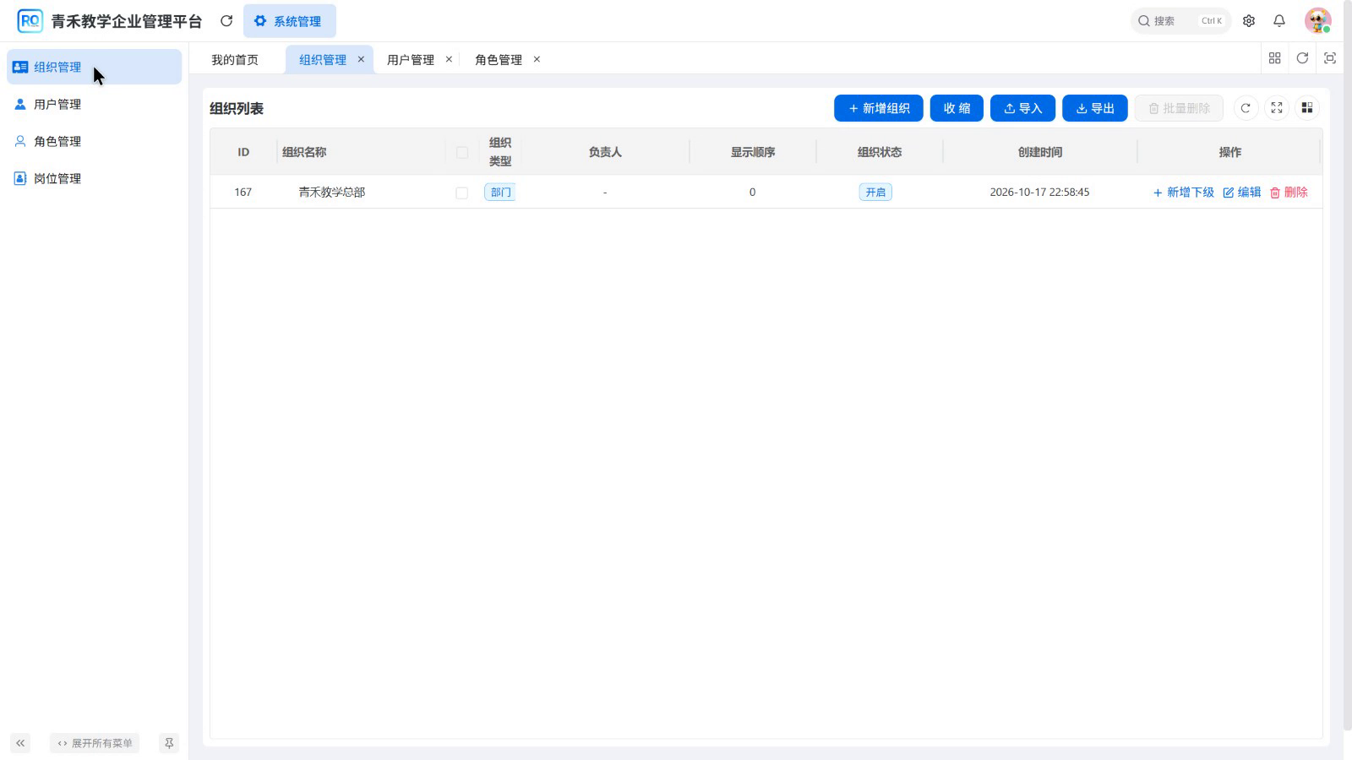Open the notifications bell
This screenshot has width=1352, height=760.
tap(1279, 21)
